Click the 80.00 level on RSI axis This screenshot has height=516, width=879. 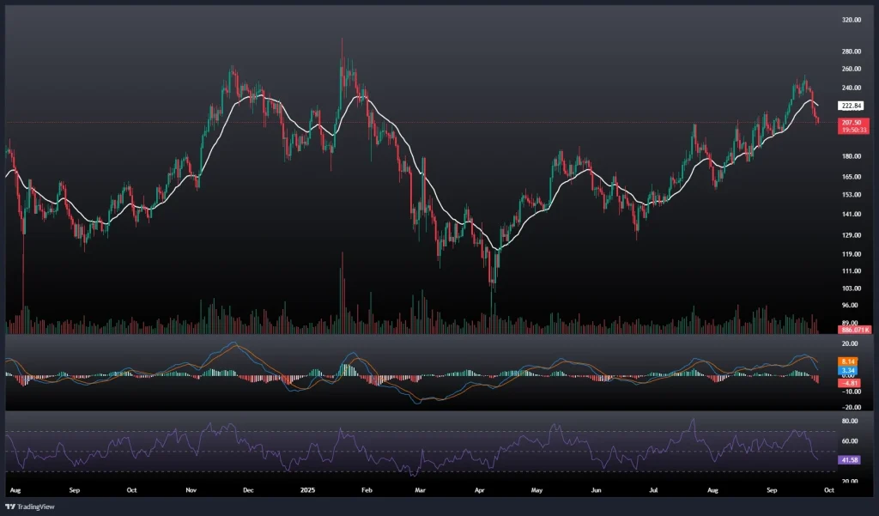[850, 422]
